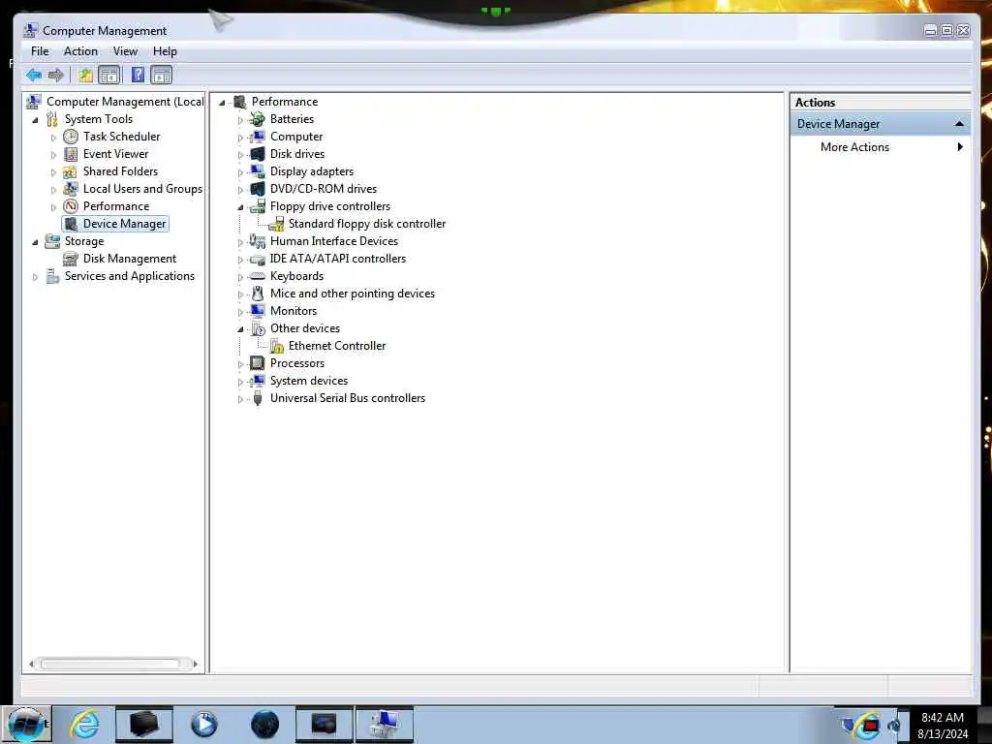
Task: Click the clock showing 8:42 AM
Action: coord(942,718)
